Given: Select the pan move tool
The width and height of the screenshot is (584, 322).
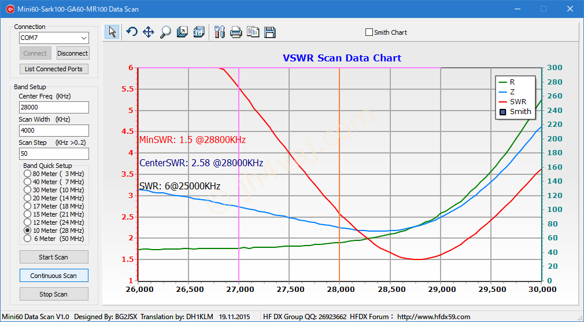Looking at the screenshot, I should point(148,32).
